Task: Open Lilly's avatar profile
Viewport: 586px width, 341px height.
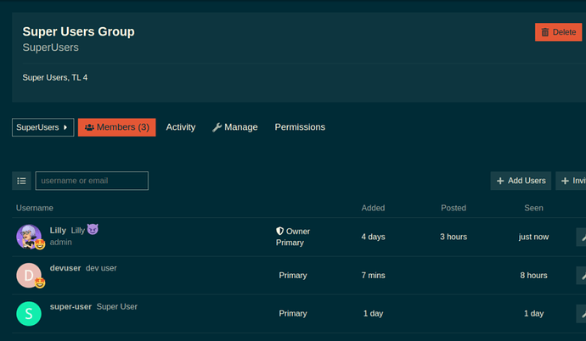Action: pyautogui.click(x=29, y=237)
